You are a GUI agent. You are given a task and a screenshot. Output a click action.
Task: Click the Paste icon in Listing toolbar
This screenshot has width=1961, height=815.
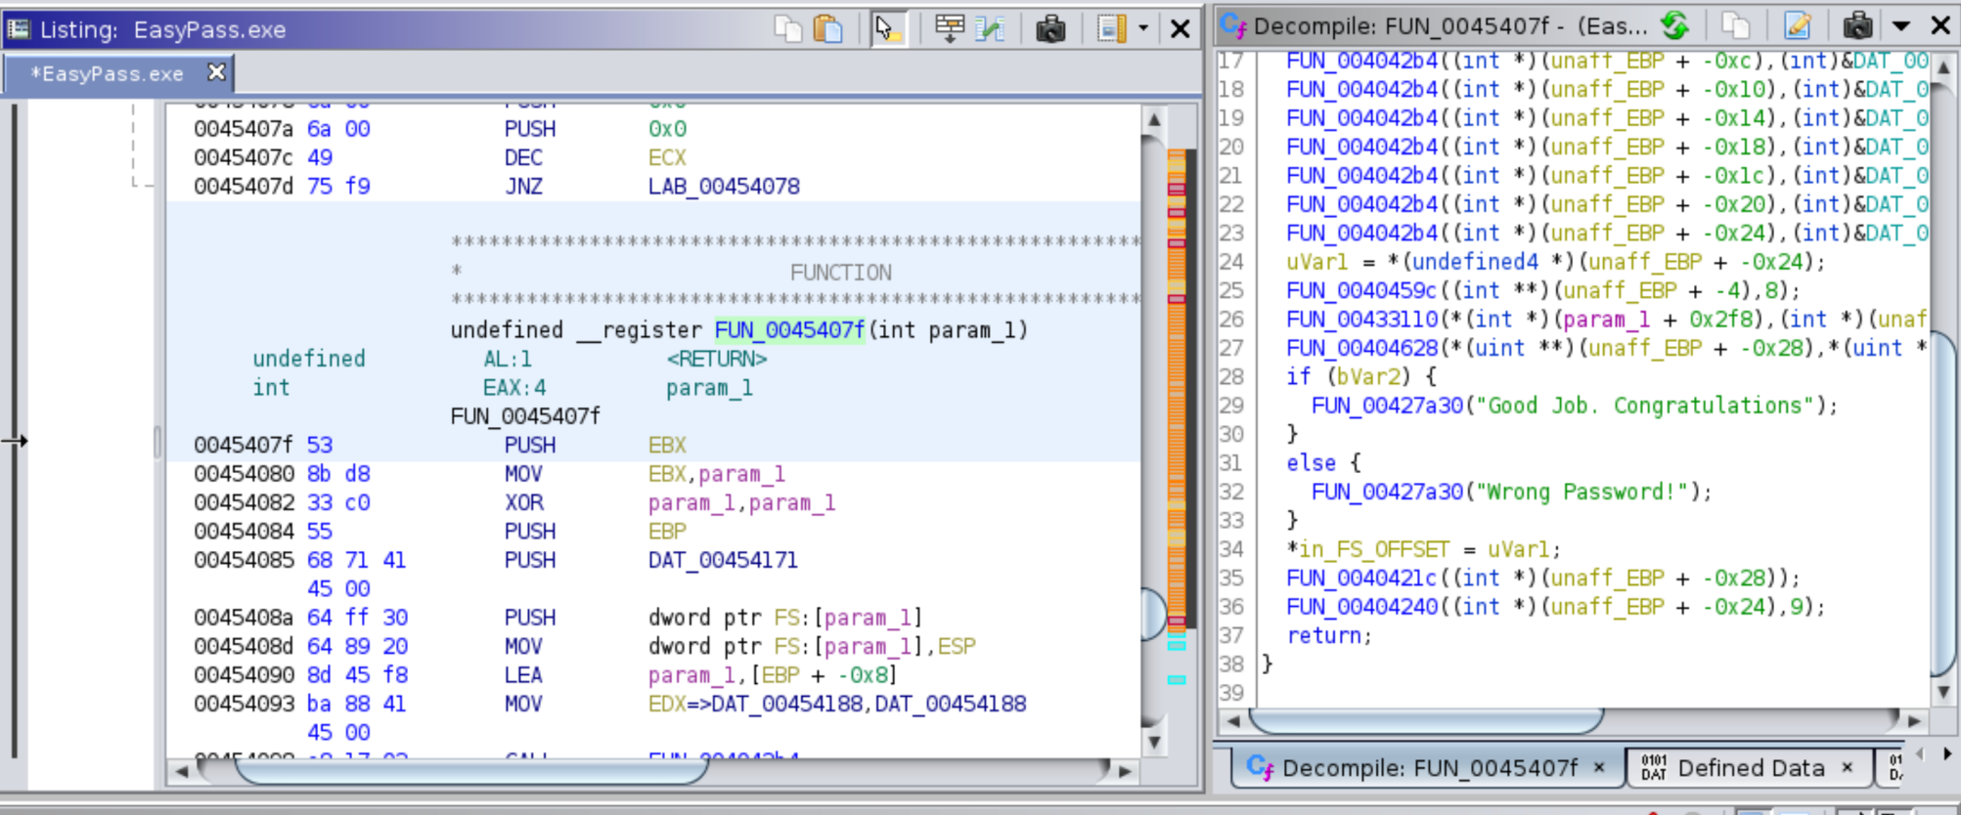click(828, 28)
